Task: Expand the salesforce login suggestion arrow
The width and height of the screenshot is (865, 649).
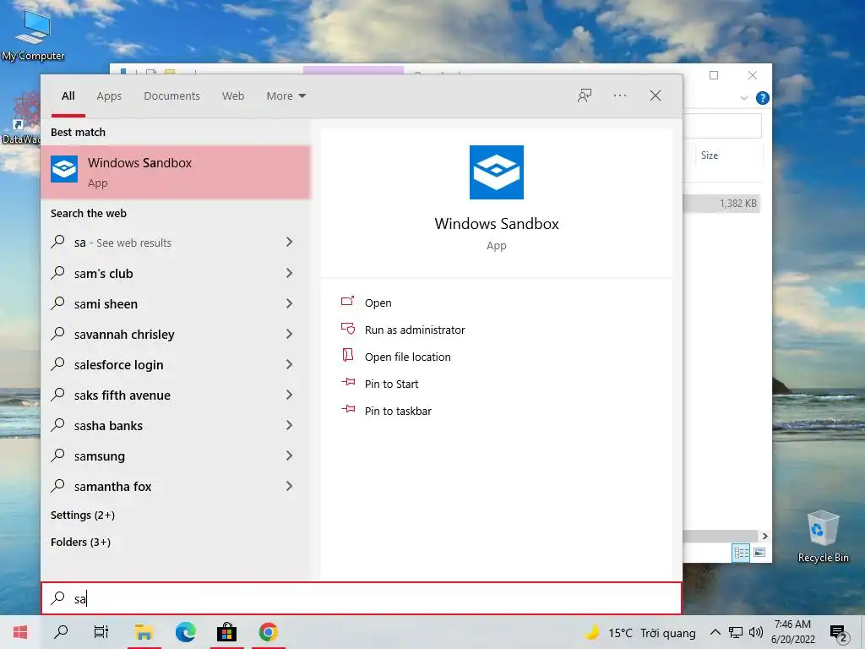Action: click(289, 363)
